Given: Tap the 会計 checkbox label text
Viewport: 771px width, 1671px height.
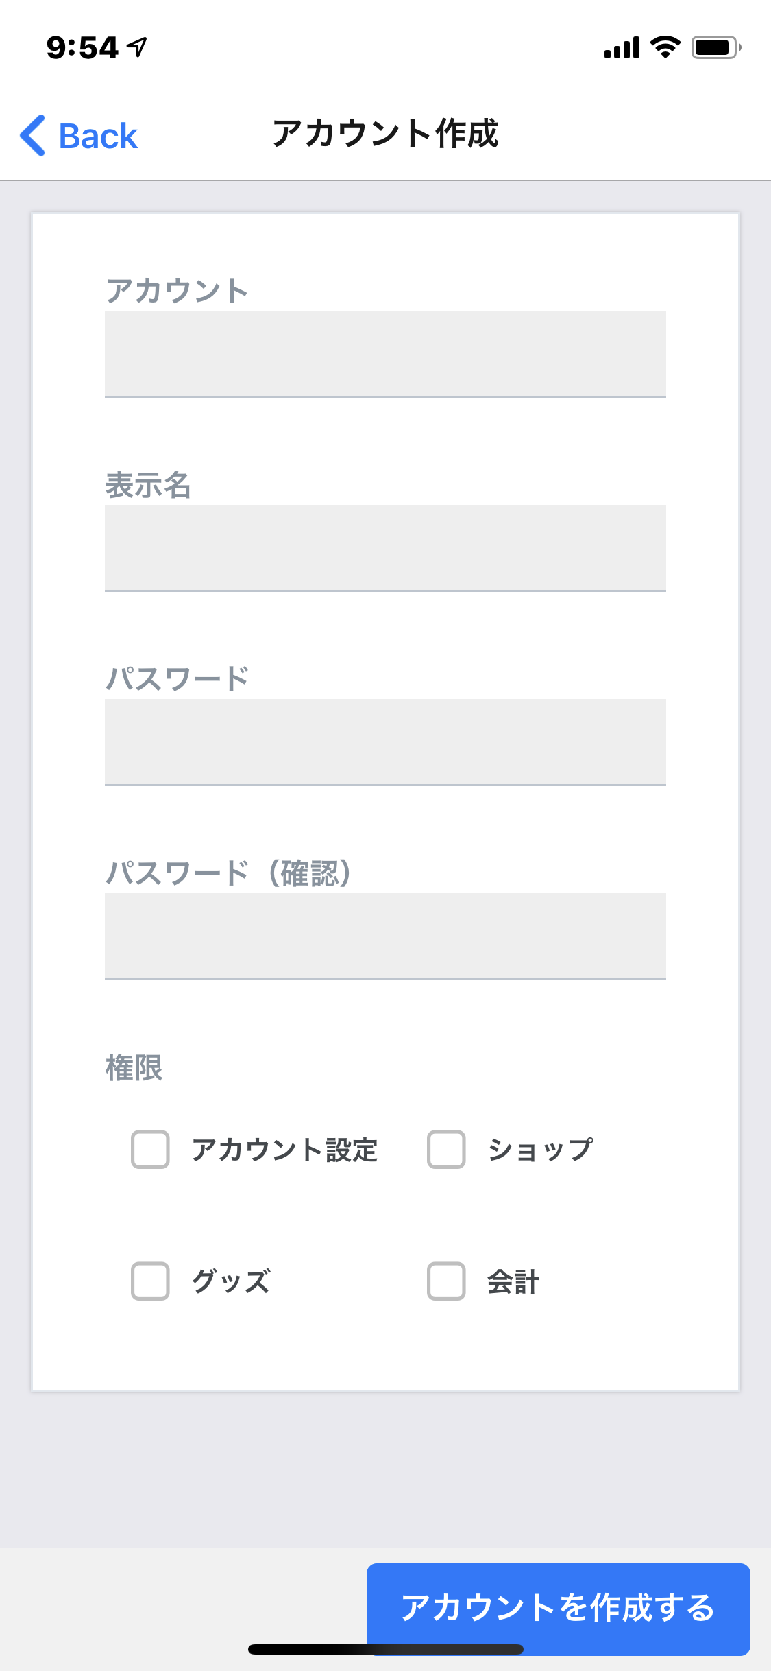Looking at the screenshot, I should (513, 1281).
